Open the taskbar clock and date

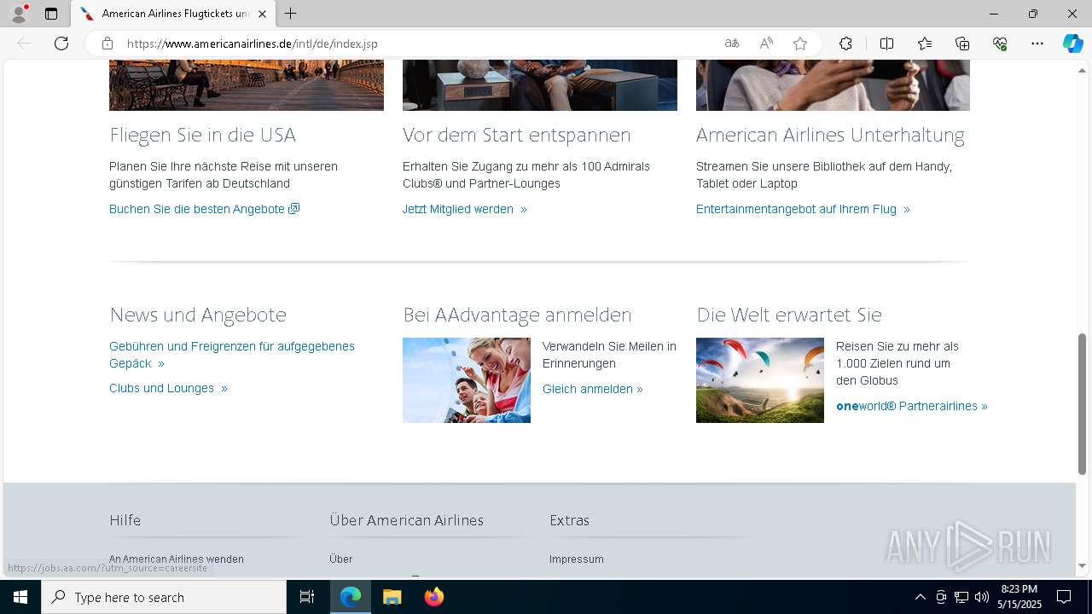click(x=1019, y=597)
